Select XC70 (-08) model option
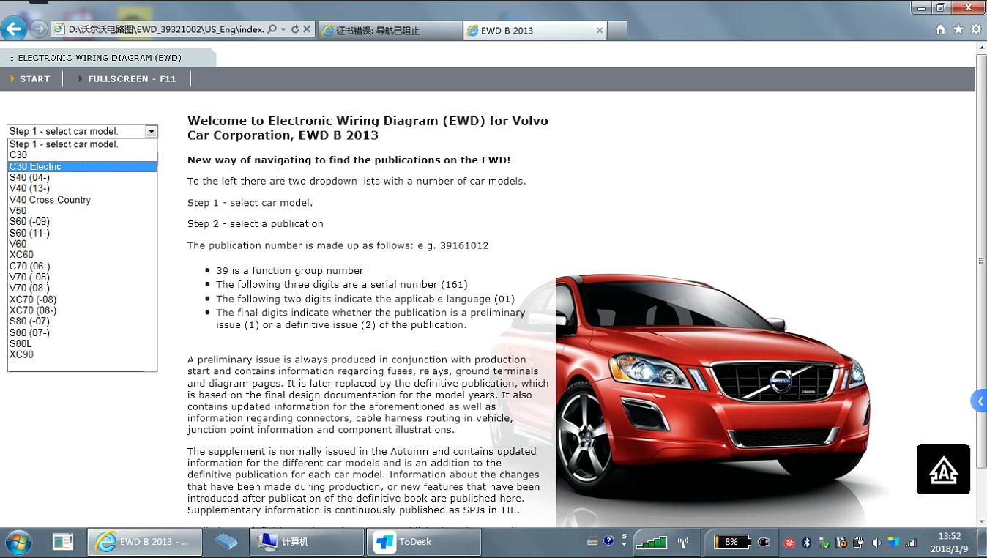Screen dimensions: 987x558 [82, 300]
